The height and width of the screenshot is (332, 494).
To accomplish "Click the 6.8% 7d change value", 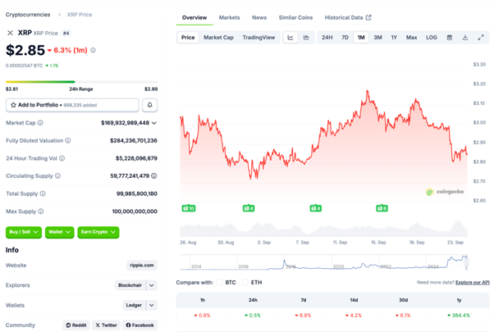I will [303, 315].
